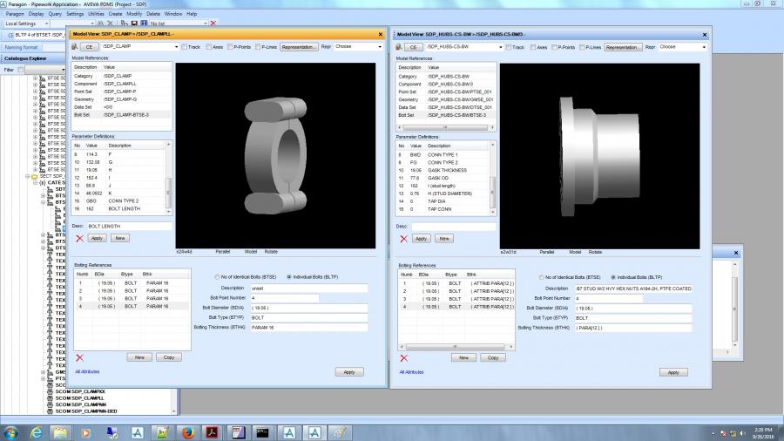
Task: Select SCOM SDP_CLAMPNN-DED in catalogue tree
Action: (x=86, y=411)
